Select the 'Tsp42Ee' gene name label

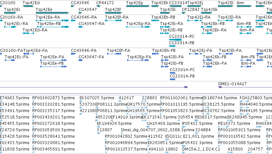click(44, 10)
